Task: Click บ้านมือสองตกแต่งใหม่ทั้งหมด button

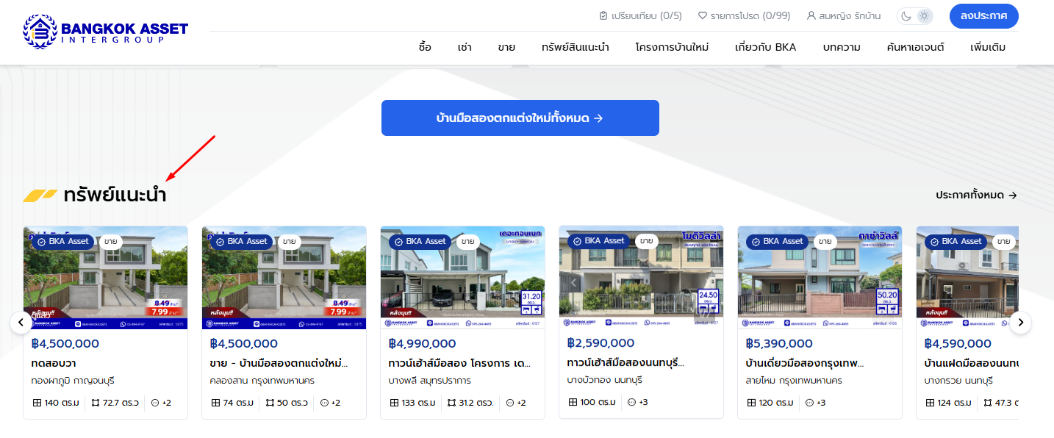Action: tap(520, 118)
